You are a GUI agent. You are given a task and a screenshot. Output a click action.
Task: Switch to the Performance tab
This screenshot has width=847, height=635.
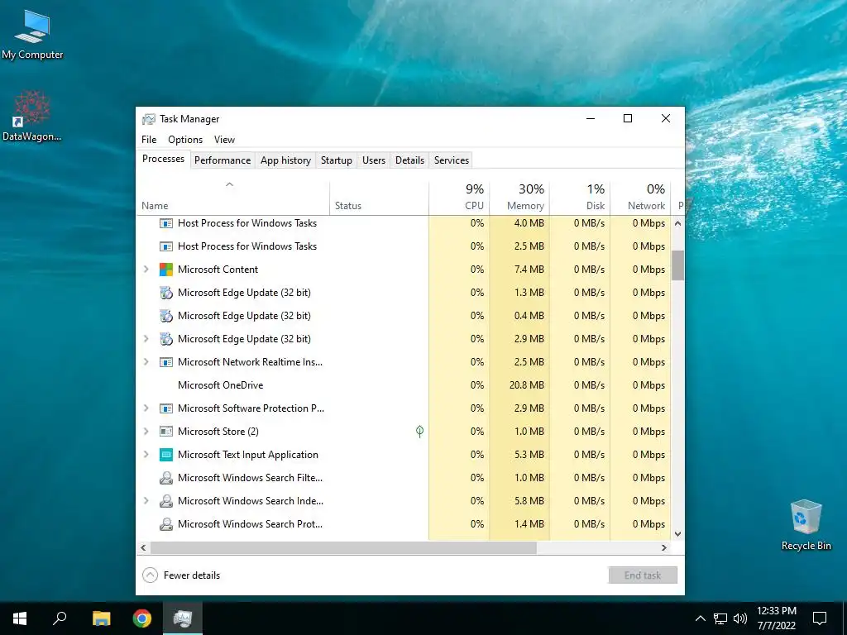coord(223,160)
